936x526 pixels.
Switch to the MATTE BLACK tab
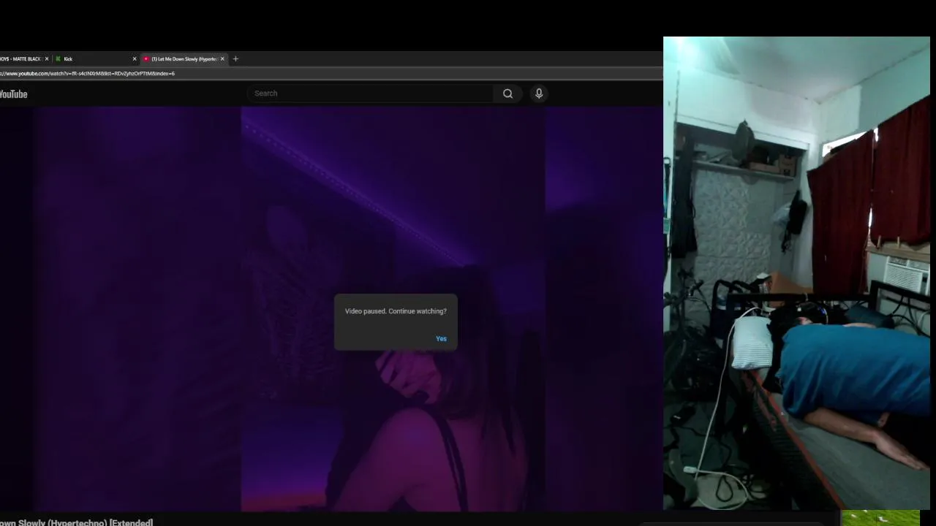pyautogui.click(x=23, y=59)
